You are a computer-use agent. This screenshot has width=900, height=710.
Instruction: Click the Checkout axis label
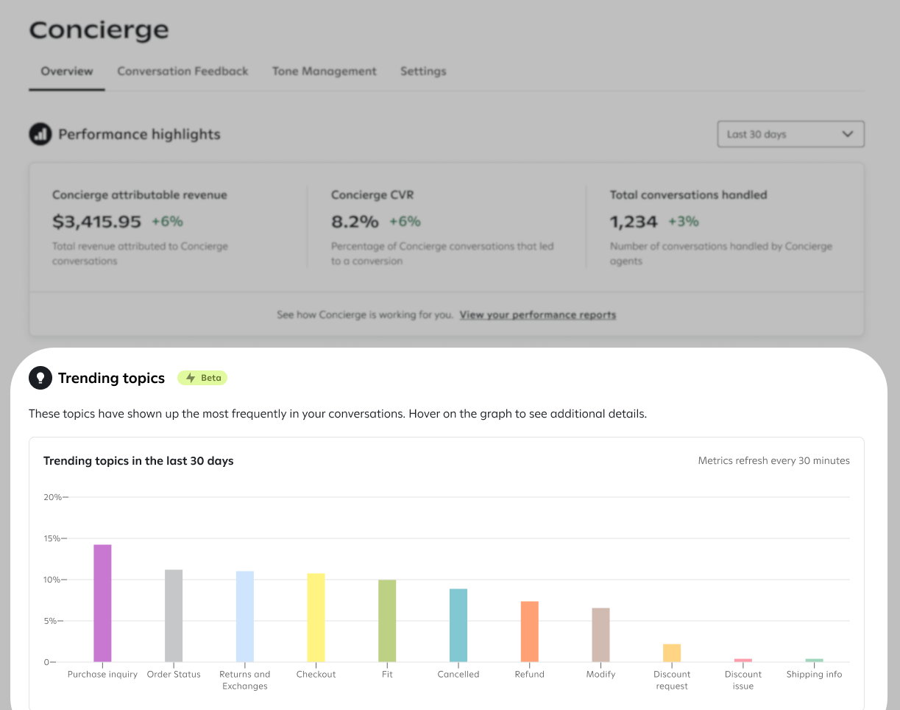316,675
